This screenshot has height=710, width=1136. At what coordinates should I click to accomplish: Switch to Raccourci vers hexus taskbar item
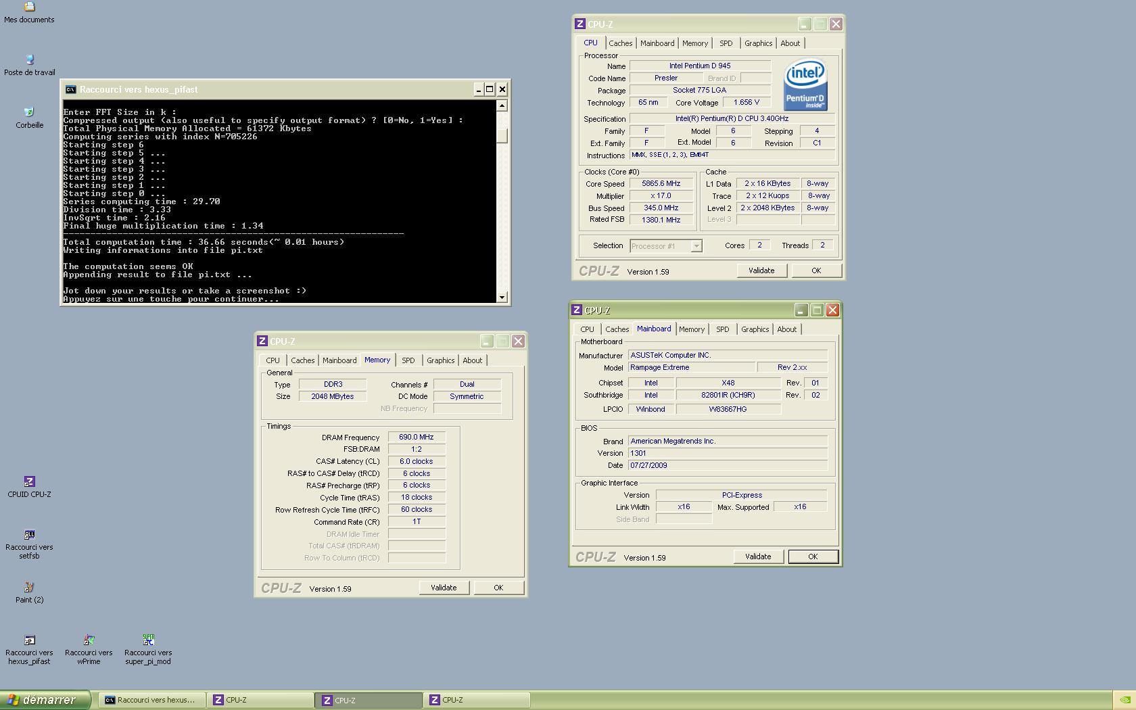coord(151,700)
